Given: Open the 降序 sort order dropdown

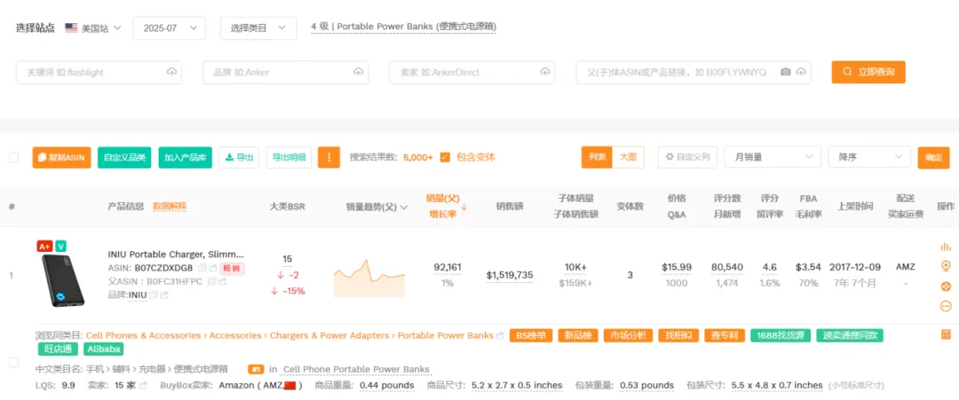Looking at the screenshot, I should tap(868, 158).
